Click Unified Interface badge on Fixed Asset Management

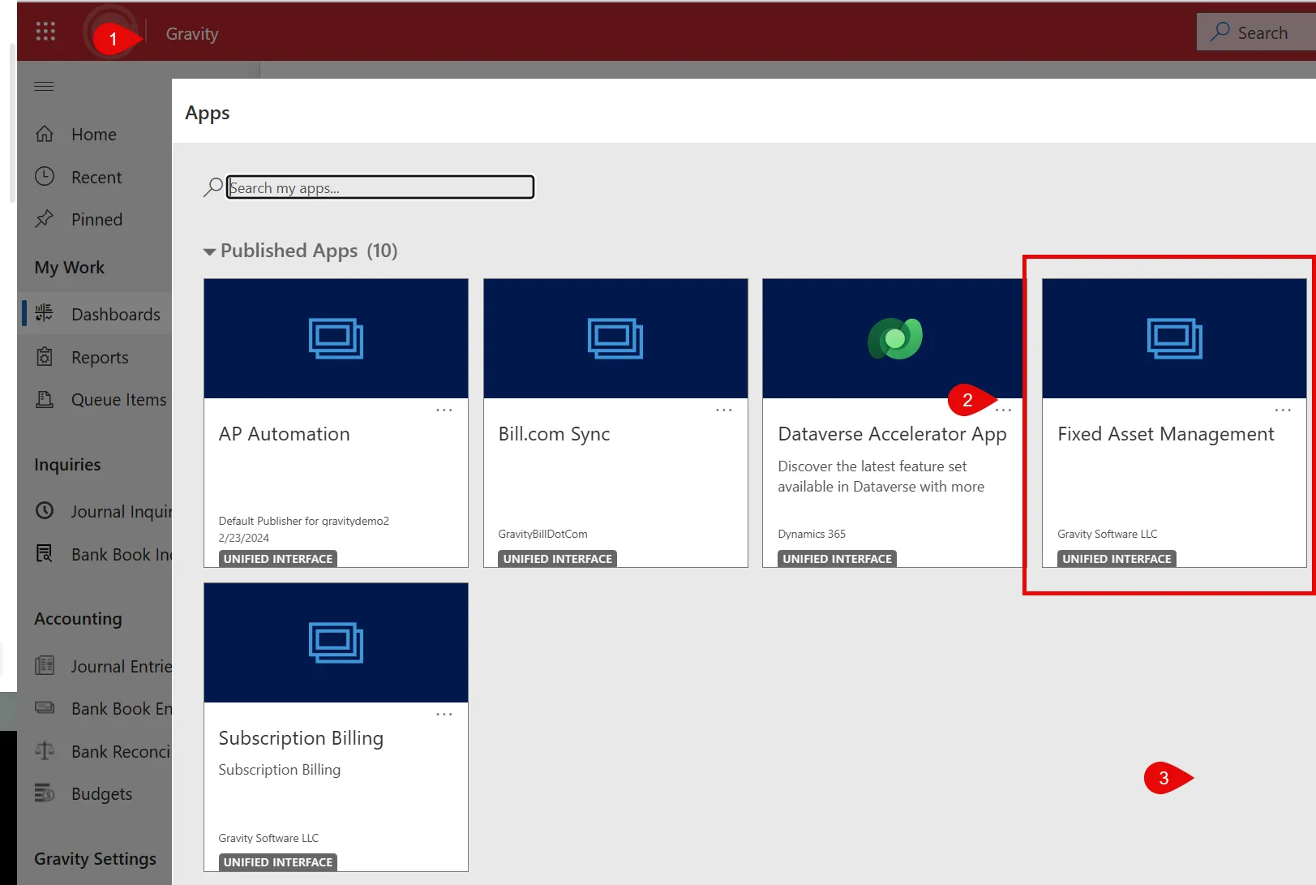tap(1117, 559)
